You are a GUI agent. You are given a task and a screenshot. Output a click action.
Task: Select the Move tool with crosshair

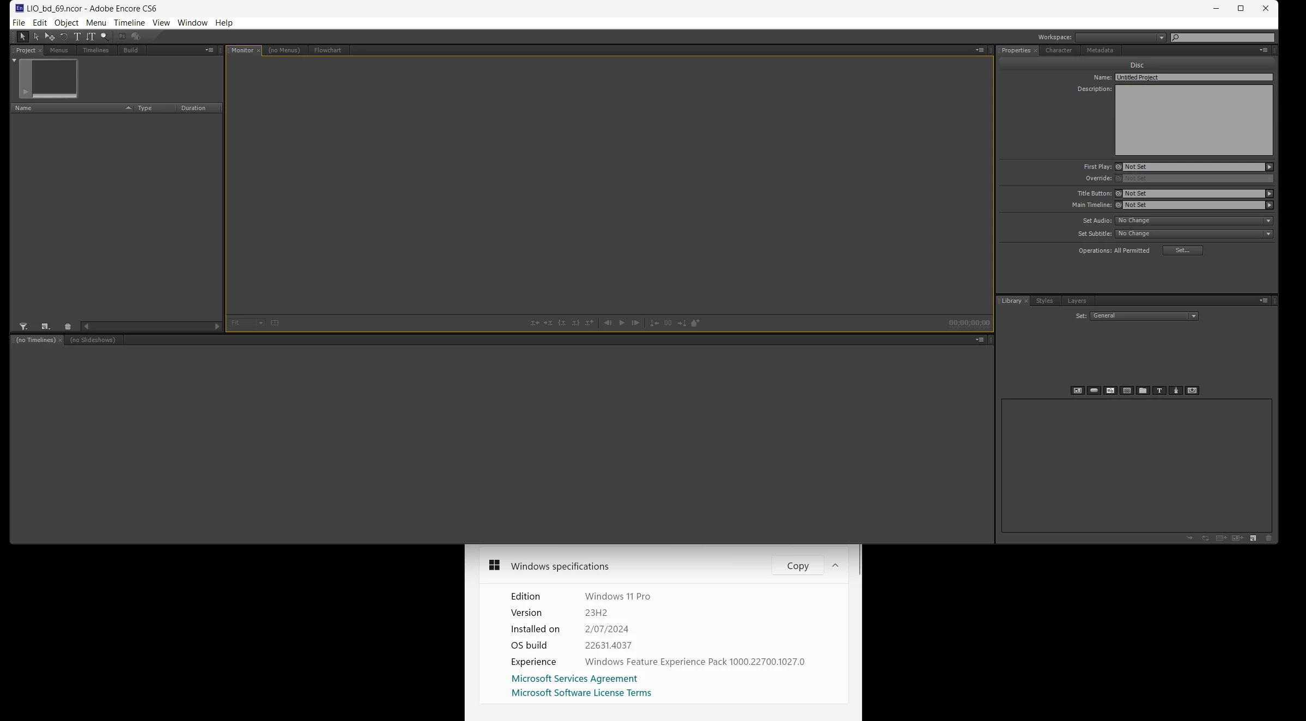point(50,36)
